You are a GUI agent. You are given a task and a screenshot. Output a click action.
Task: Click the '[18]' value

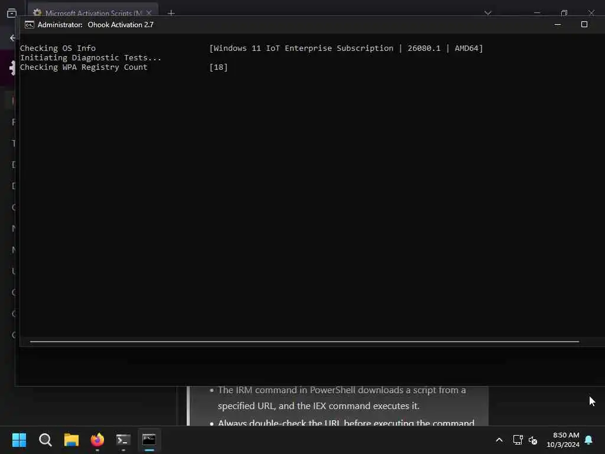tap(219, 67)
